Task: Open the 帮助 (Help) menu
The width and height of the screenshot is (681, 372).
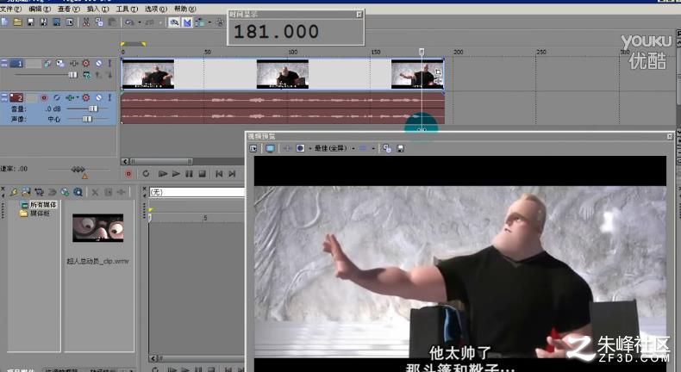Action: point(184,9)
